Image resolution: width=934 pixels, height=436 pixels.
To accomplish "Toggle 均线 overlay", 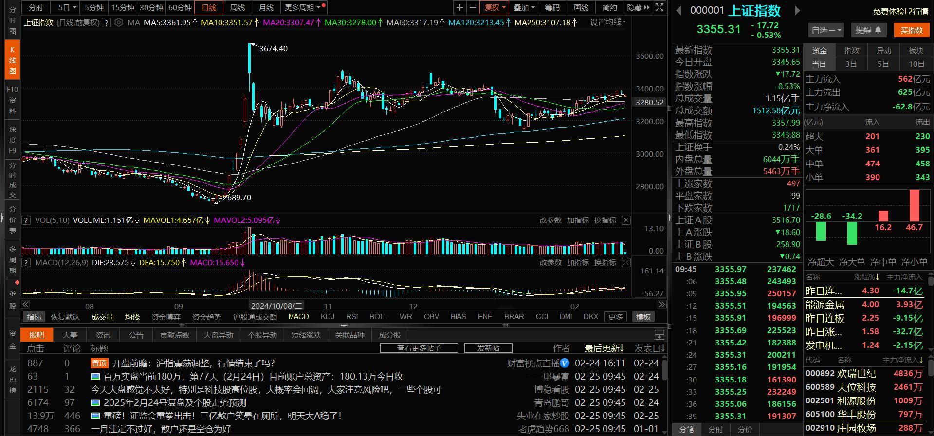I will coord(132,317).
